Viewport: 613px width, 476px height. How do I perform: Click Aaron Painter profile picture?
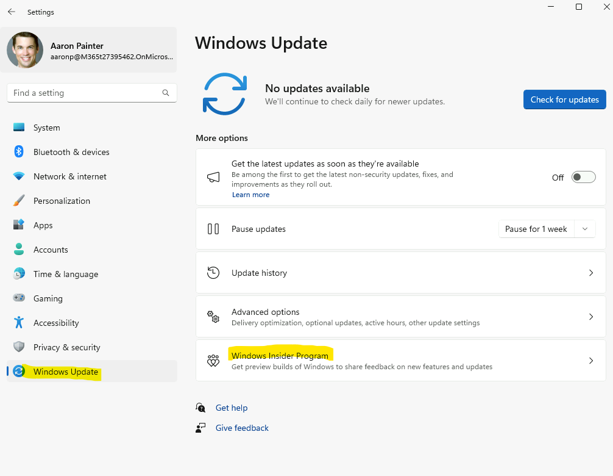pos(25,49)
